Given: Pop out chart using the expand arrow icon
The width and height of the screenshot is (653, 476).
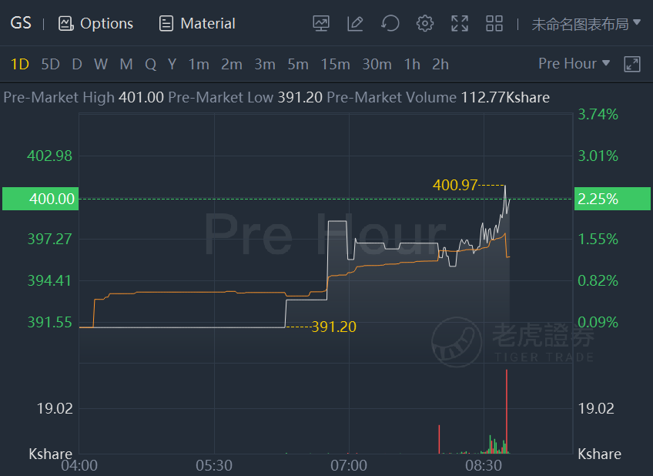Looking at the screenshot, I should coord(632,64).
